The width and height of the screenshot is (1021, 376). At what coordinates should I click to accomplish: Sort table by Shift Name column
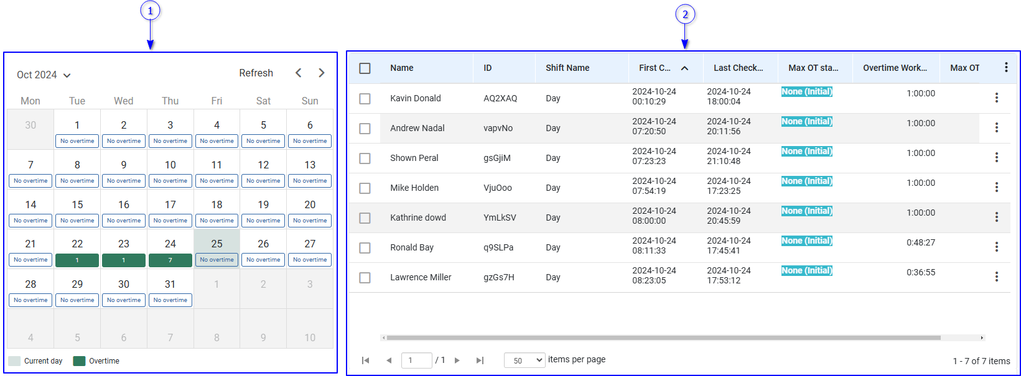click(567, 68)
